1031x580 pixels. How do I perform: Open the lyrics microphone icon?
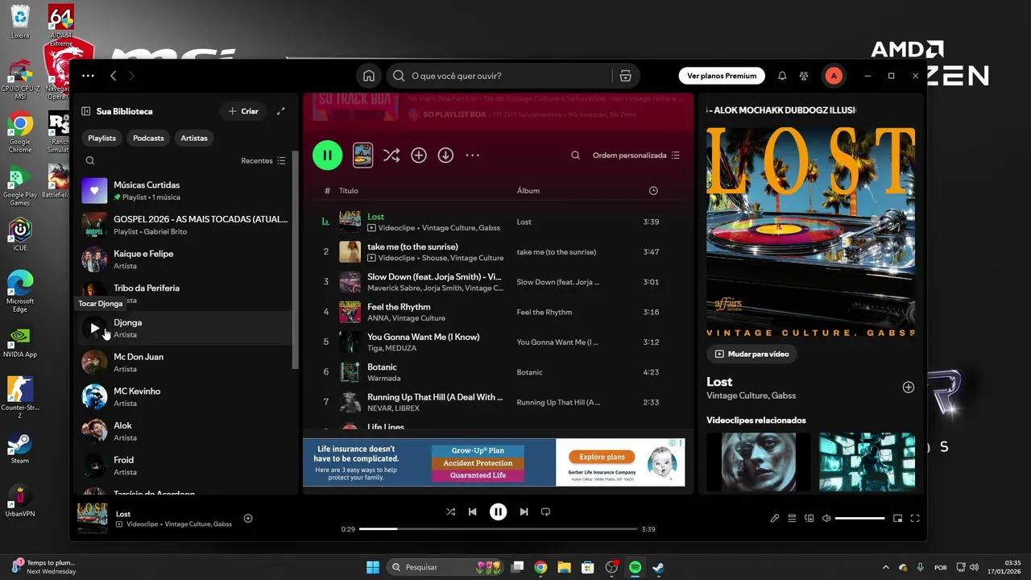[x=775, y=519]
